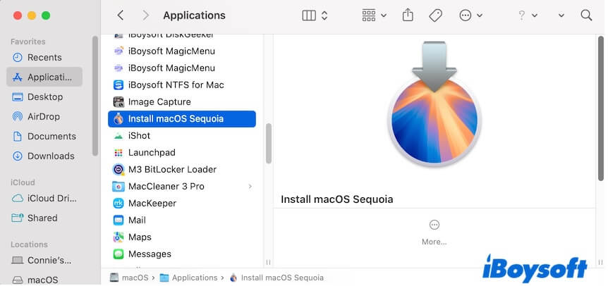The image size is (608, 286).
Task: Select Recents in Favorites sidebar
Action: (x=44, y=57)
